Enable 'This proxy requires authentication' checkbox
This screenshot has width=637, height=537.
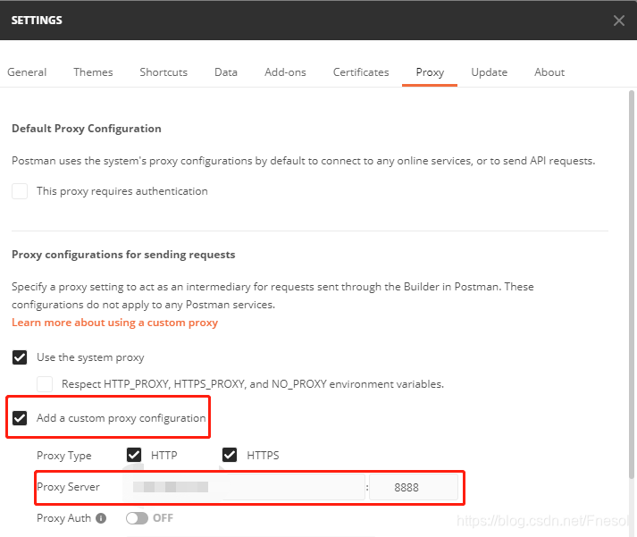click(x=20, y=191)
